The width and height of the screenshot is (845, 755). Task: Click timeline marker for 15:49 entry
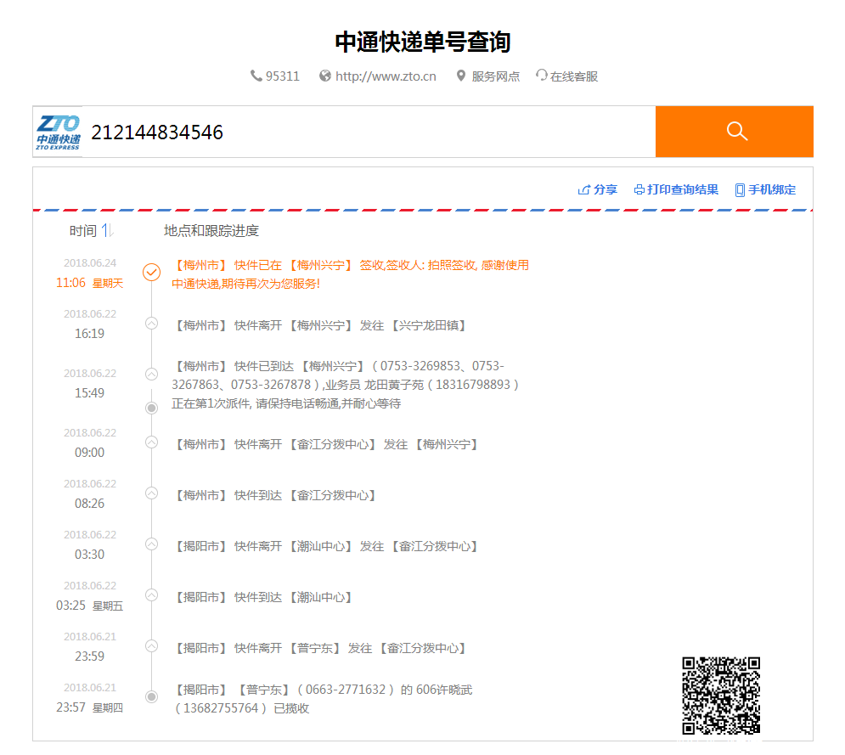tap(152, 374)
